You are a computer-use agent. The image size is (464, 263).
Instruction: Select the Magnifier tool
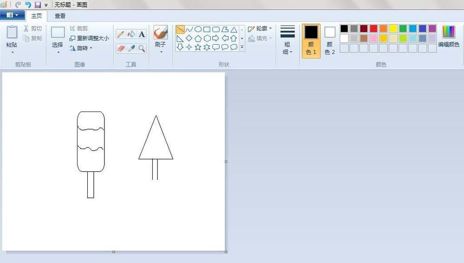pyautogui.click(x=142, y=48)
